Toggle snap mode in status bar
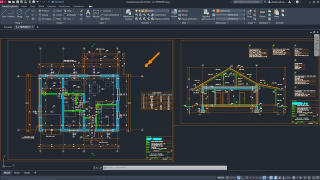This screenshot has height=180, width=320. (x=231, y=178)
